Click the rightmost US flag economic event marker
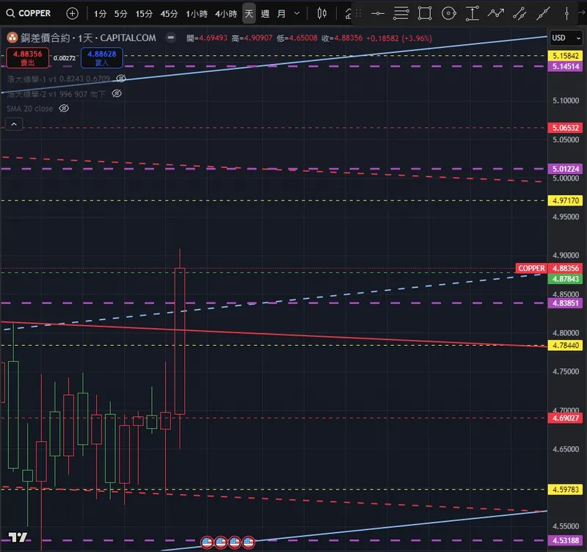This screenshot has height=552, width=587. tap(249, 542)
